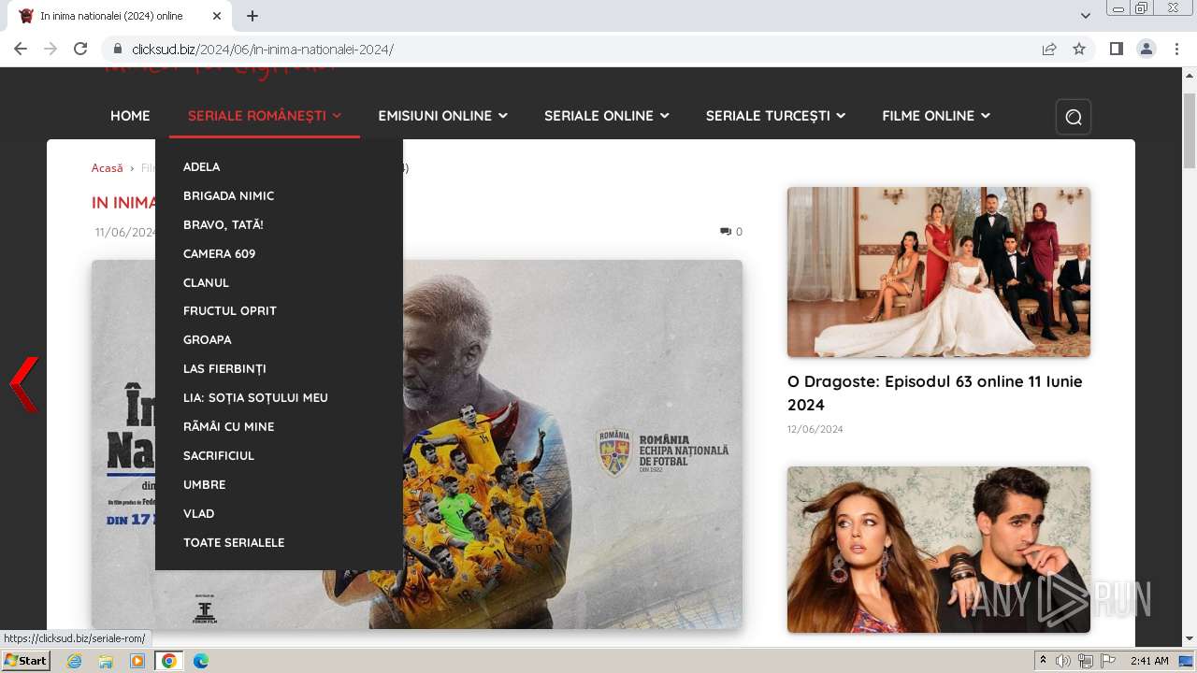1197x673 pixels.
Task: Select LIA: SOȚIA SOȚULUI MEU entry
Action: coord(256,398)
